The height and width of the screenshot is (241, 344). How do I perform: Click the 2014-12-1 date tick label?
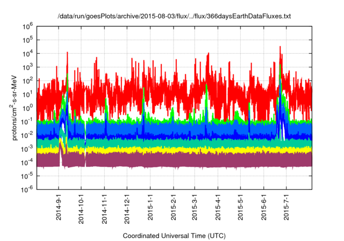click(x=127, y=209)
